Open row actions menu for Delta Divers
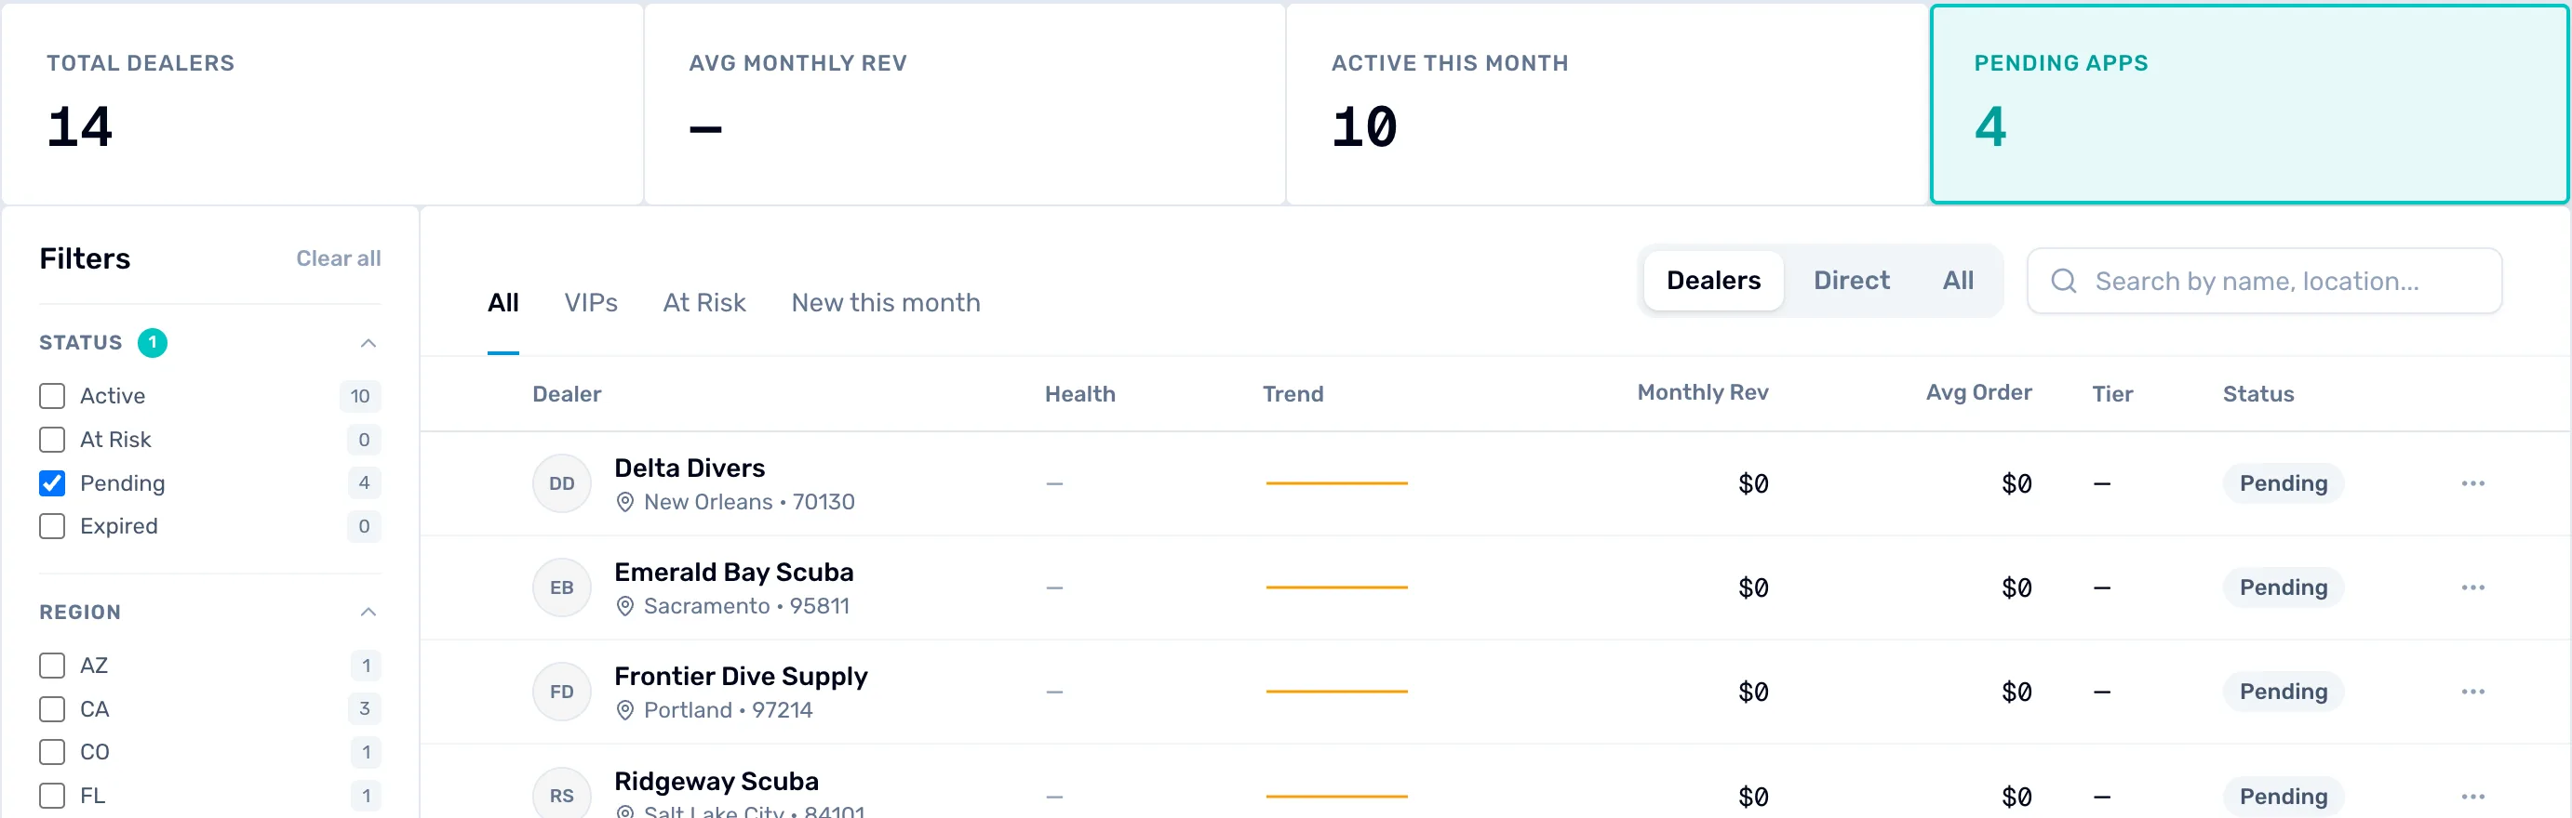The width and height of the screenshot is (2572, 818). click(2472, 483)
